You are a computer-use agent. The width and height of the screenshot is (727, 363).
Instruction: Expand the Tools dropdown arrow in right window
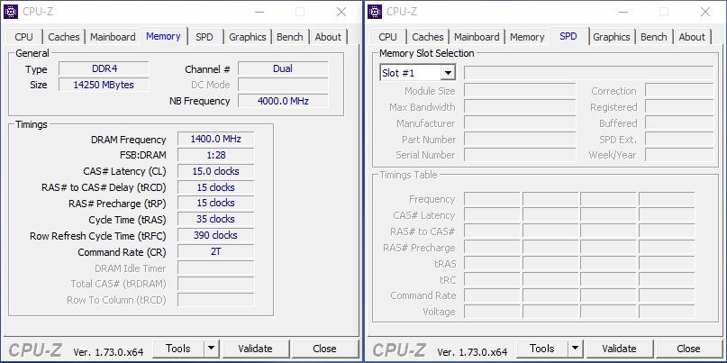coord(575,349)
